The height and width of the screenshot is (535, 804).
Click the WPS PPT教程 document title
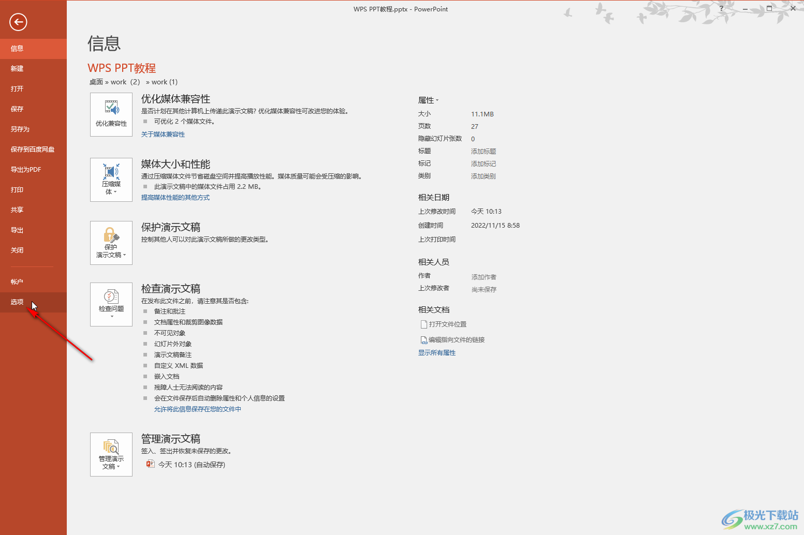(x=122, y=68)
